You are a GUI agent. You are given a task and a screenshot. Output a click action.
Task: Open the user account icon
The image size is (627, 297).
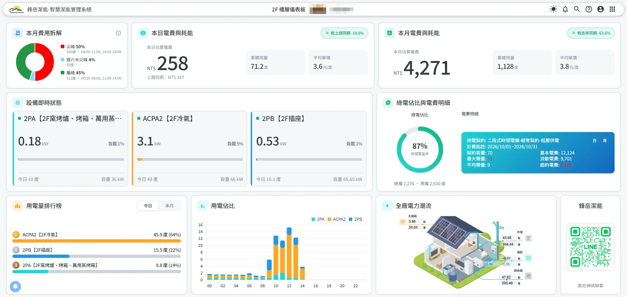[601, 9]
